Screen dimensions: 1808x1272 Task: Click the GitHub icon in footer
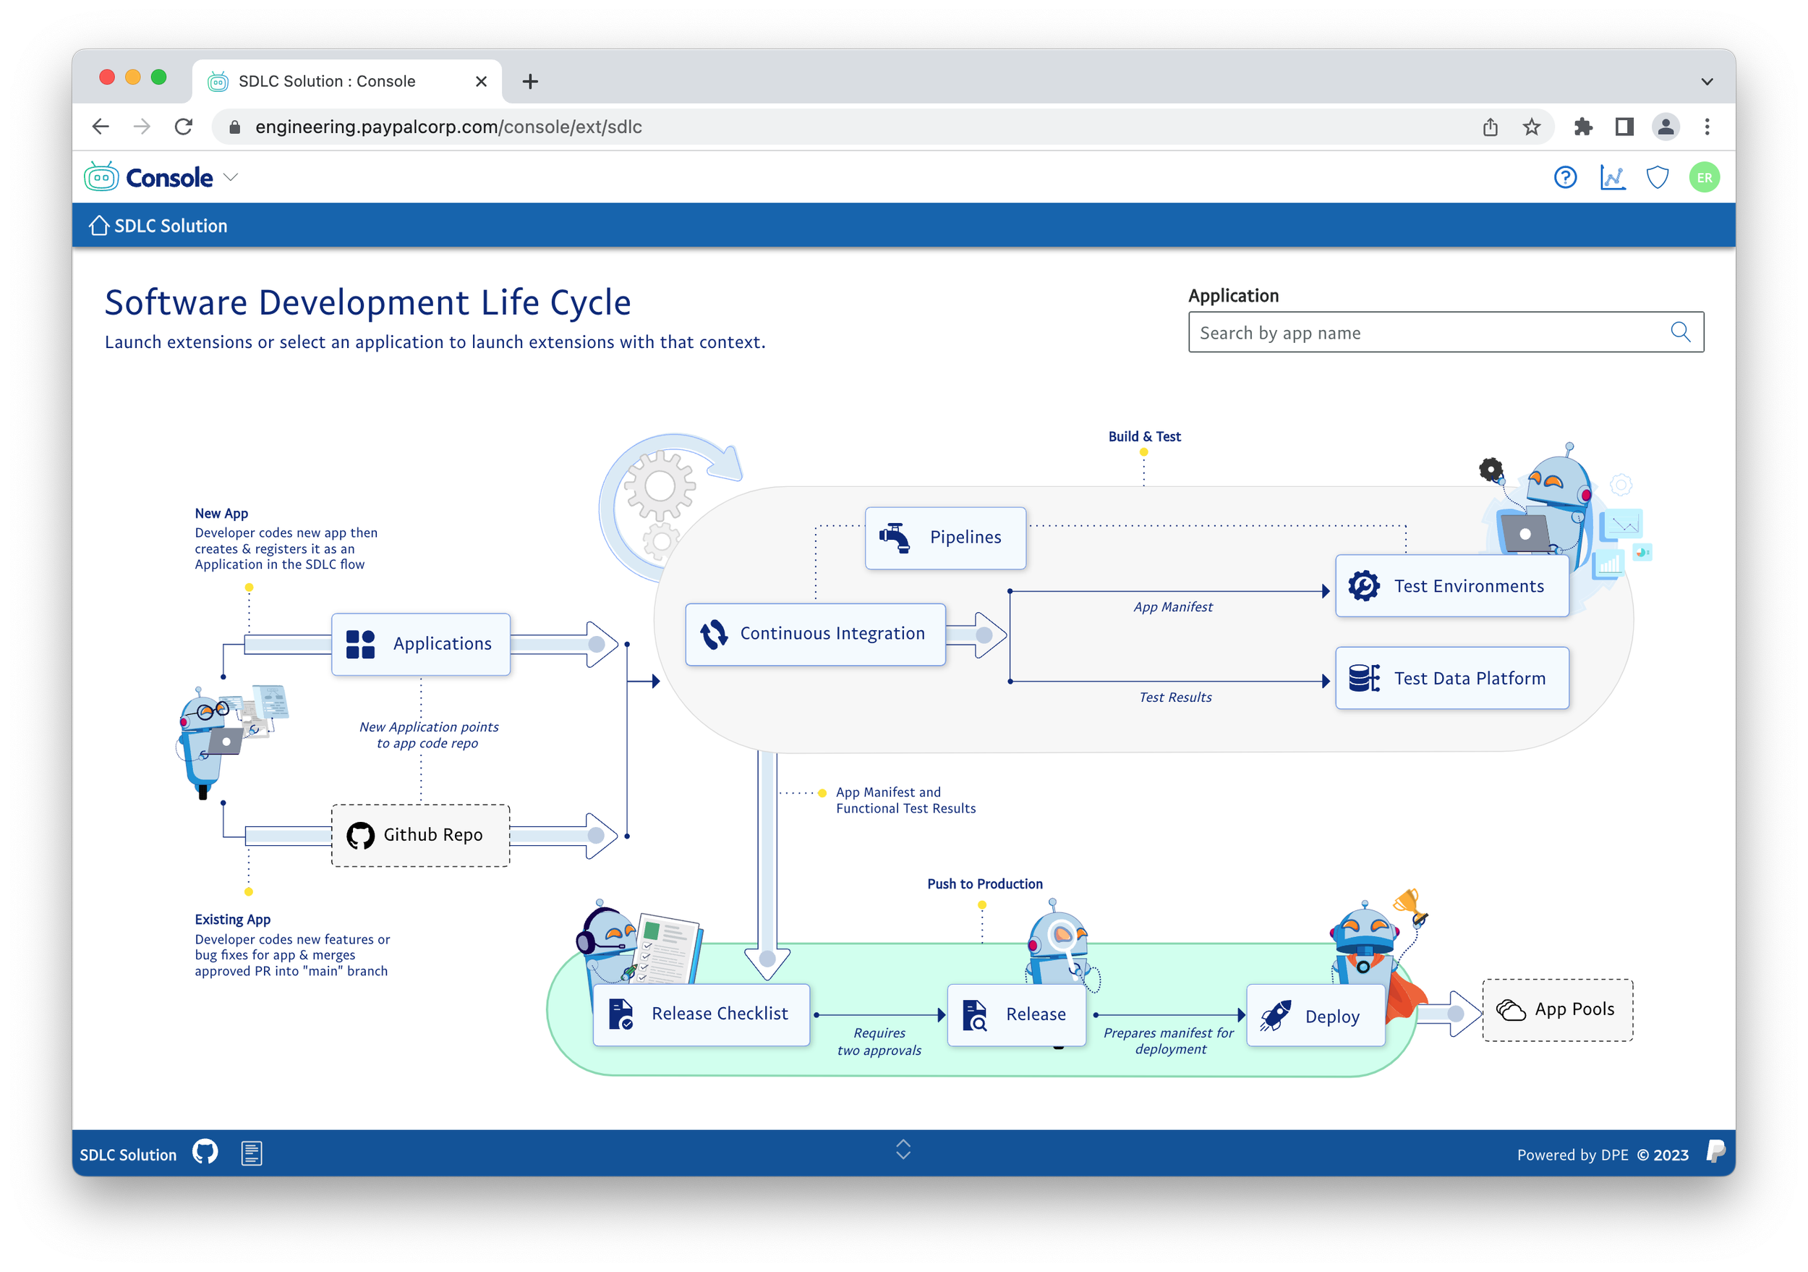tap(205, 1153)
